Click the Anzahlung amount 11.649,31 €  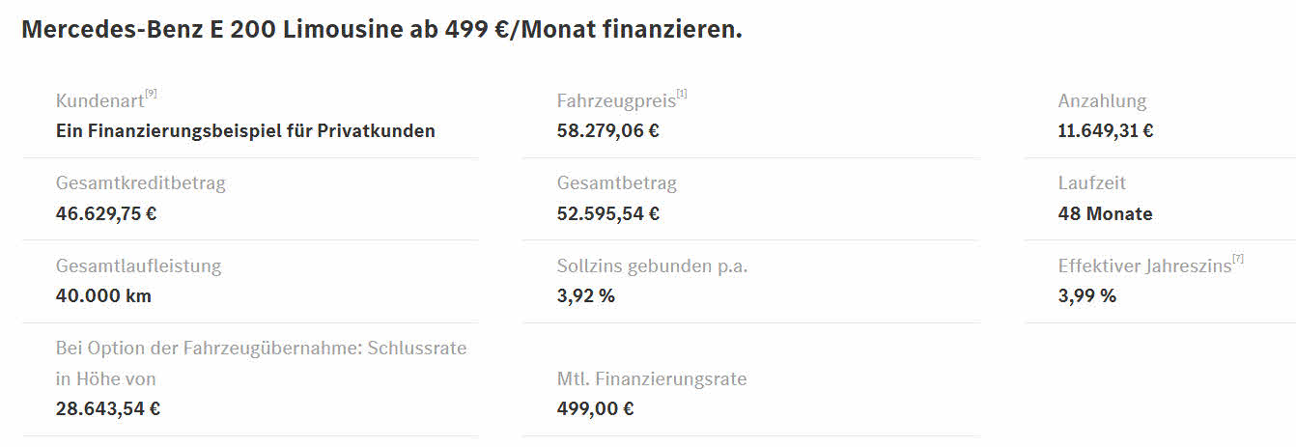1105,130
